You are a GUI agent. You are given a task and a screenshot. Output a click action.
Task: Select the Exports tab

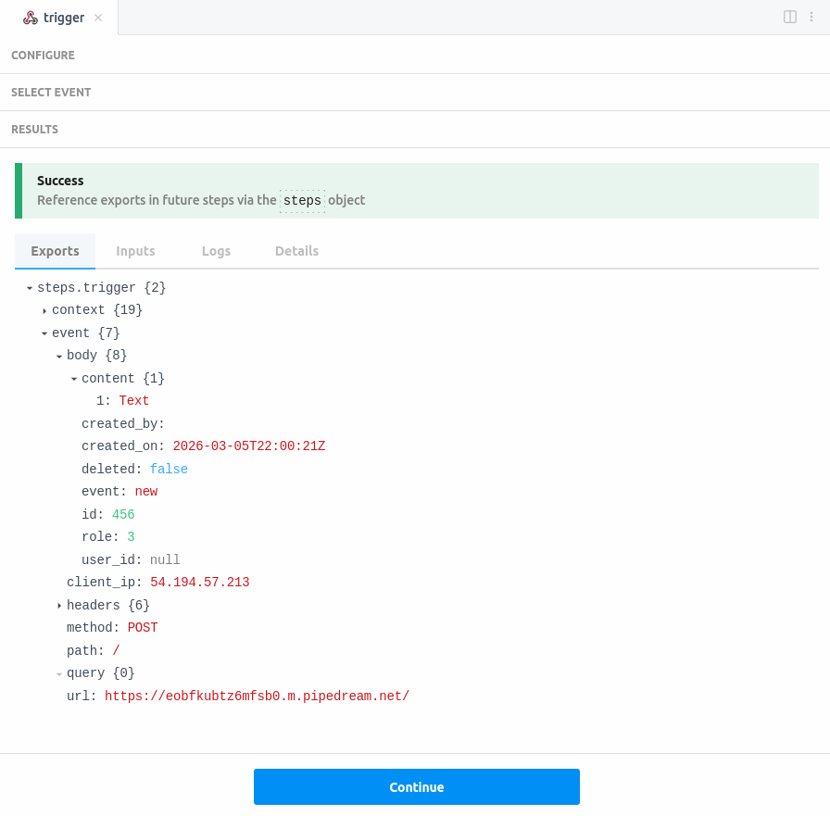coord(55,251)
